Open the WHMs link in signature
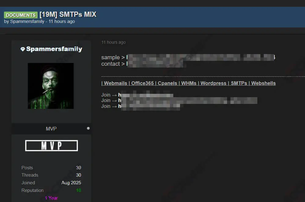305x202 pixels. (x=189, y=83)
